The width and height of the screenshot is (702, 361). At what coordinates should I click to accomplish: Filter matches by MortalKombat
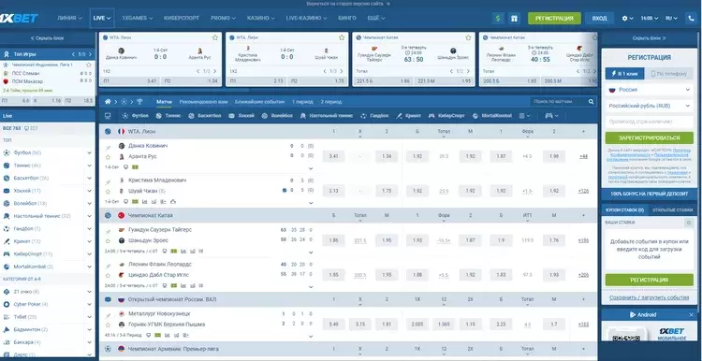tap(492, 115)
